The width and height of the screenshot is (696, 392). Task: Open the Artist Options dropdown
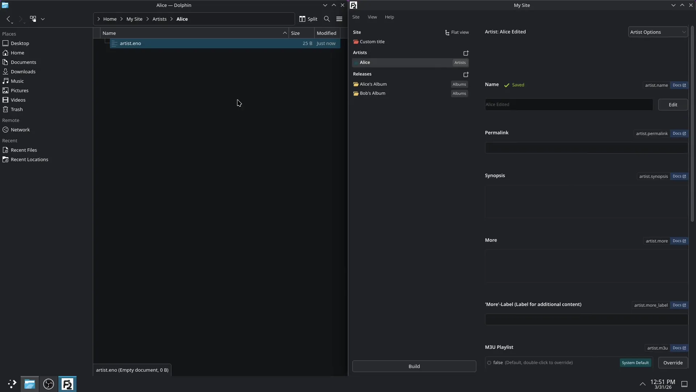(x=658, y=32)
